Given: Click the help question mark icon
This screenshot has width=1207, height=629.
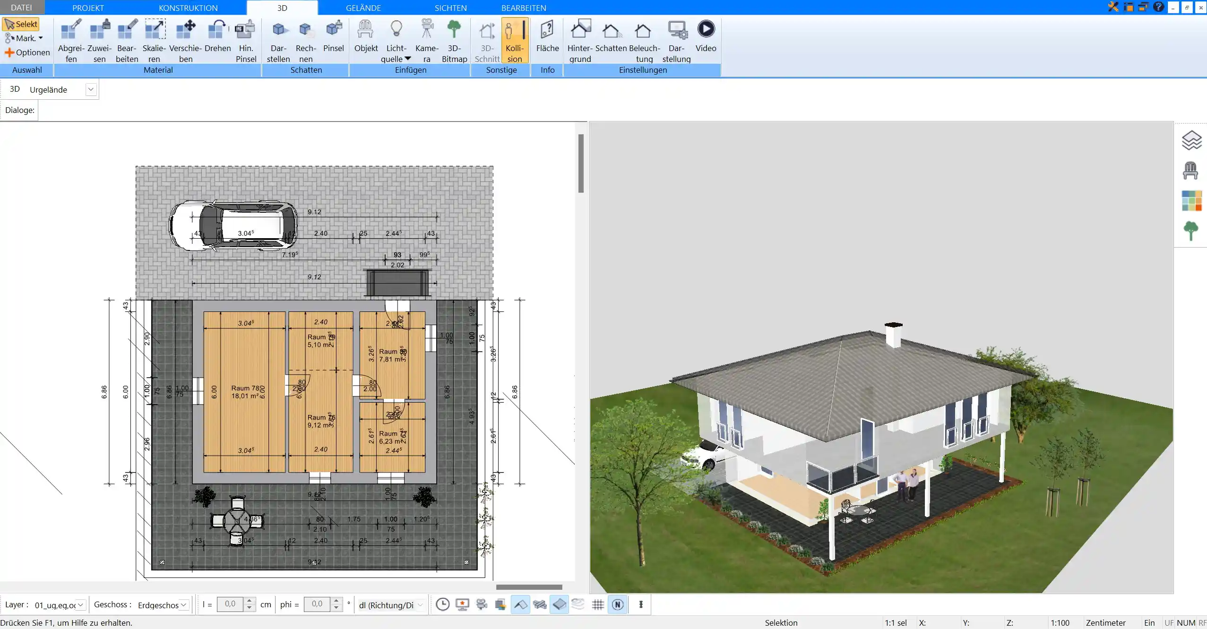Looking at the screenshot, I should click(x=1158, y=7).
